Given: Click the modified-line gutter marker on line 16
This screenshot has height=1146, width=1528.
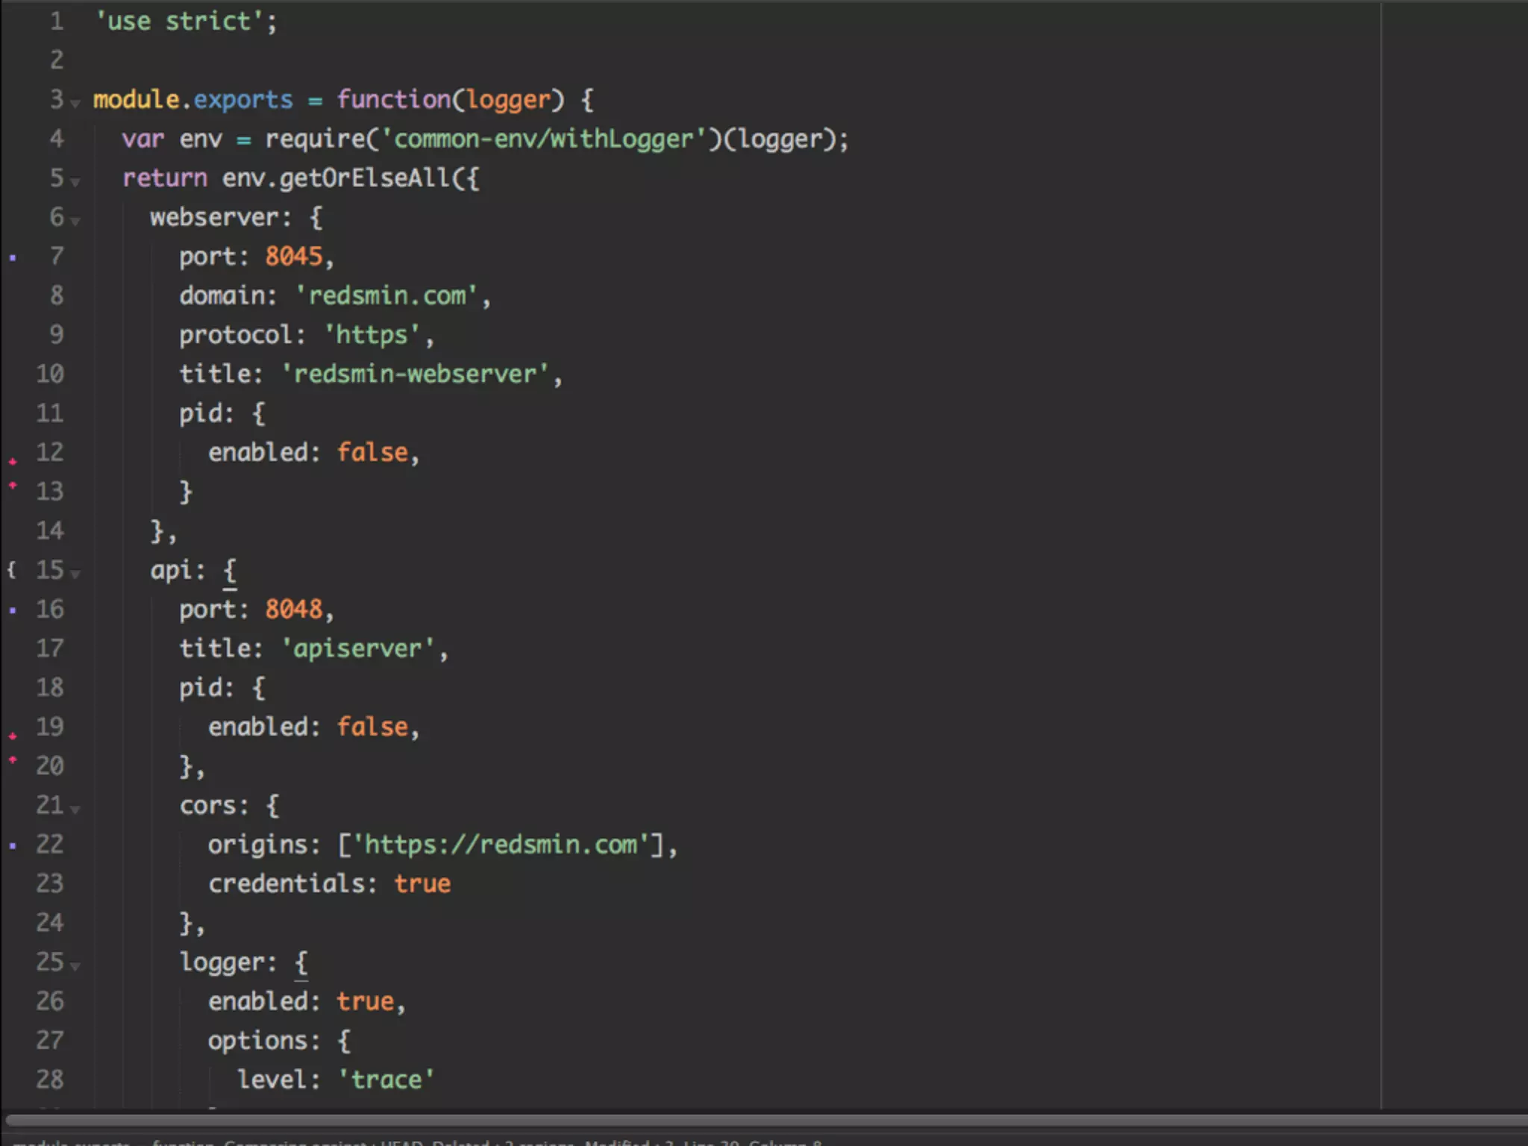Looking at the screenshot, I should pyautogui.click(x=13, y=610).
